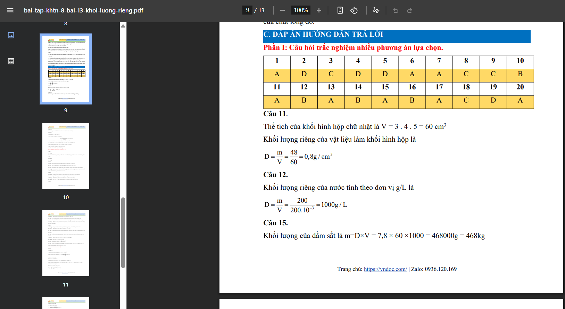Viewport: 565px width, 309px height.
Task: Click the fit to page icon
Action: click(x=340, y=10)
